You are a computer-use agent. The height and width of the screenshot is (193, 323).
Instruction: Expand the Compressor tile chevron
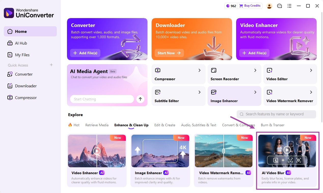pos(199,70)
